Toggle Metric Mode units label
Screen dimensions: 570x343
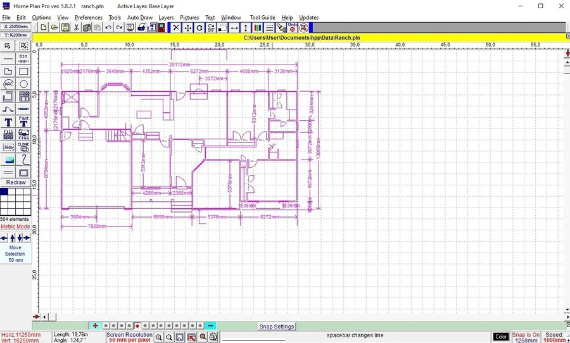tap(15, 227)
